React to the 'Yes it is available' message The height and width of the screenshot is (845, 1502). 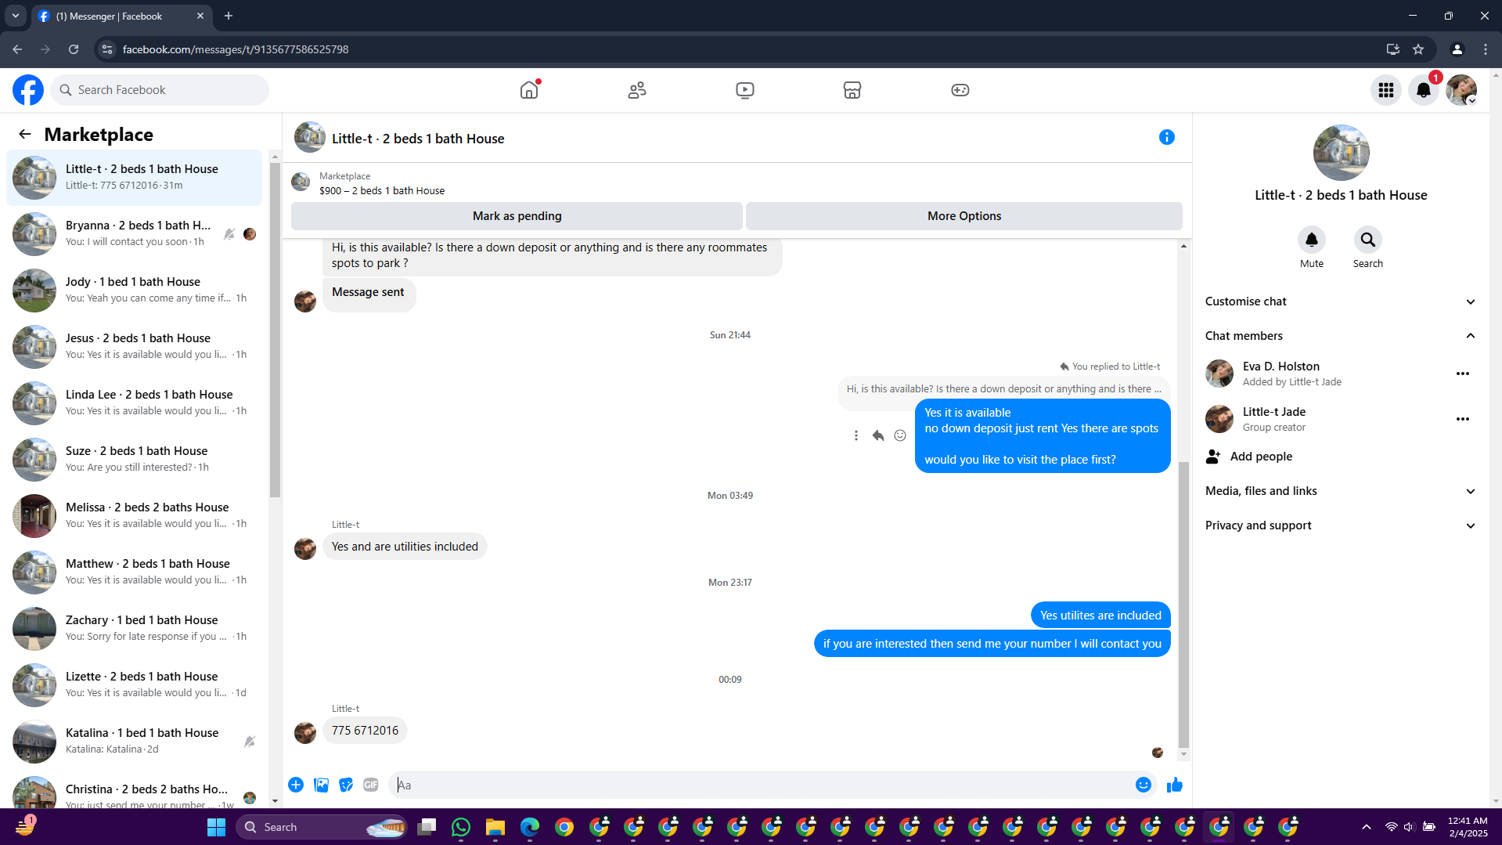tap(900, 435)
